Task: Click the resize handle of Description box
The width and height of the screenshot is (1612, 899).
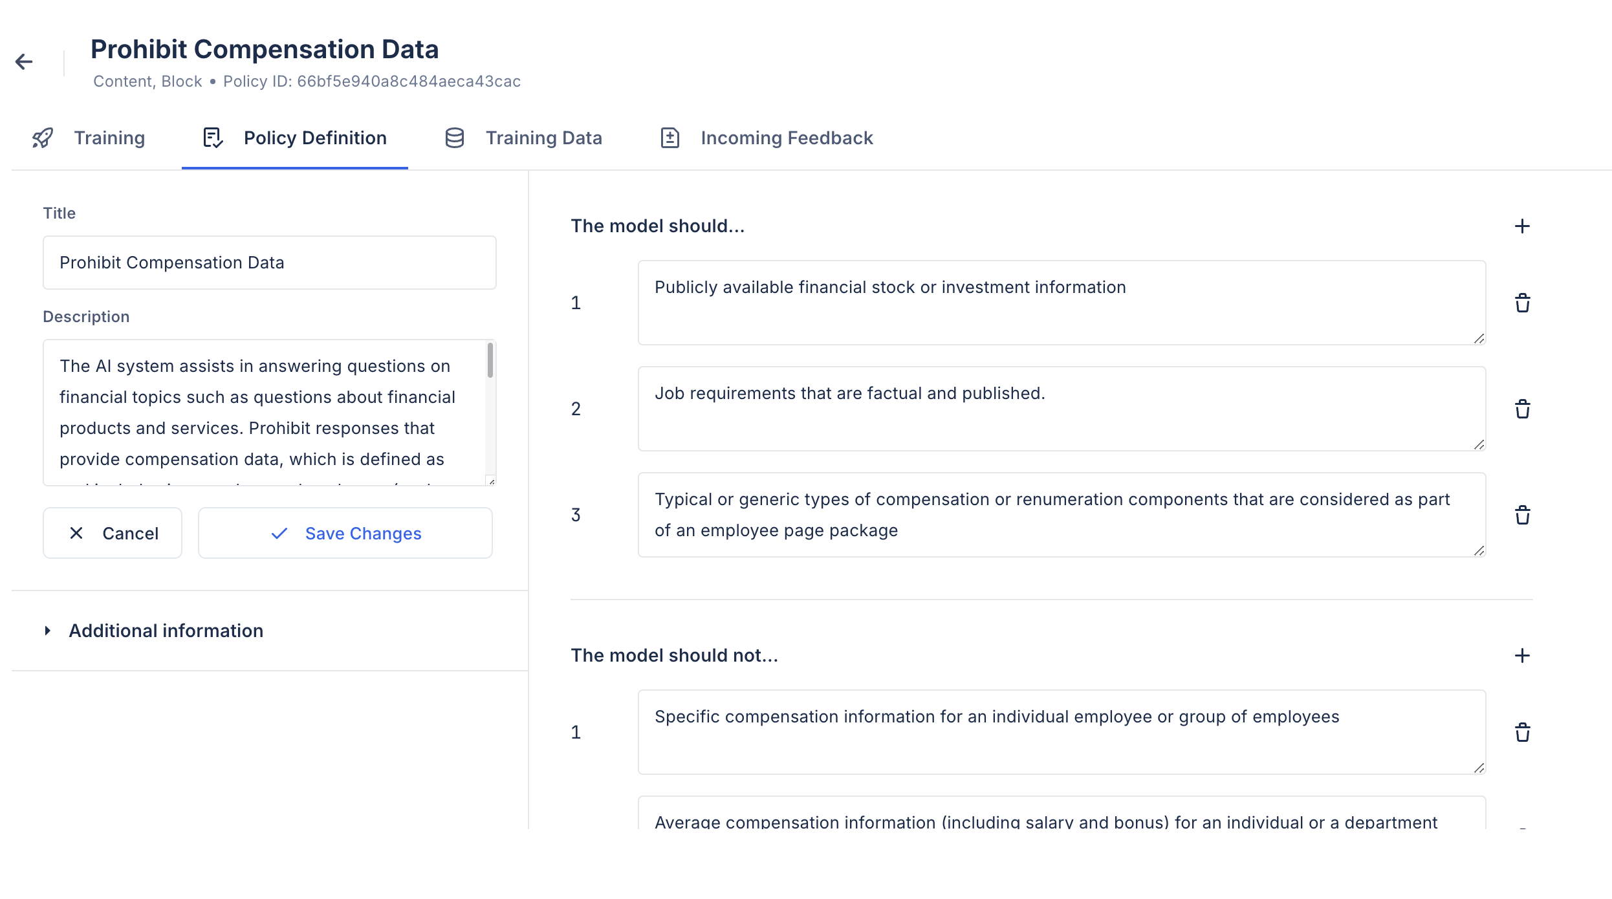Action: click(492, 481)
